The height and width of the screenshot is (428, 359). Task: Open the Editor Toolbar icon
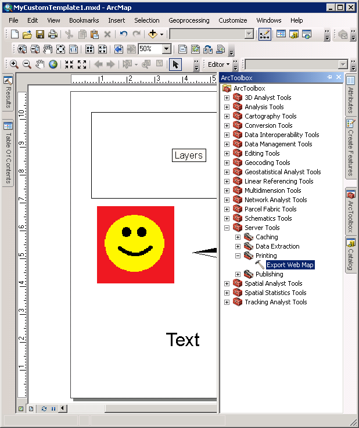pyautogui.click(x=264, y=34)
